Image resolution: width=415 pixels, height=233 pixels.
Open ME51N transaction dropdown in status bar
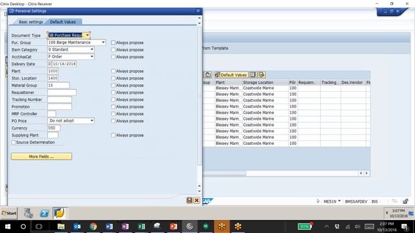(x=339, y=201)
